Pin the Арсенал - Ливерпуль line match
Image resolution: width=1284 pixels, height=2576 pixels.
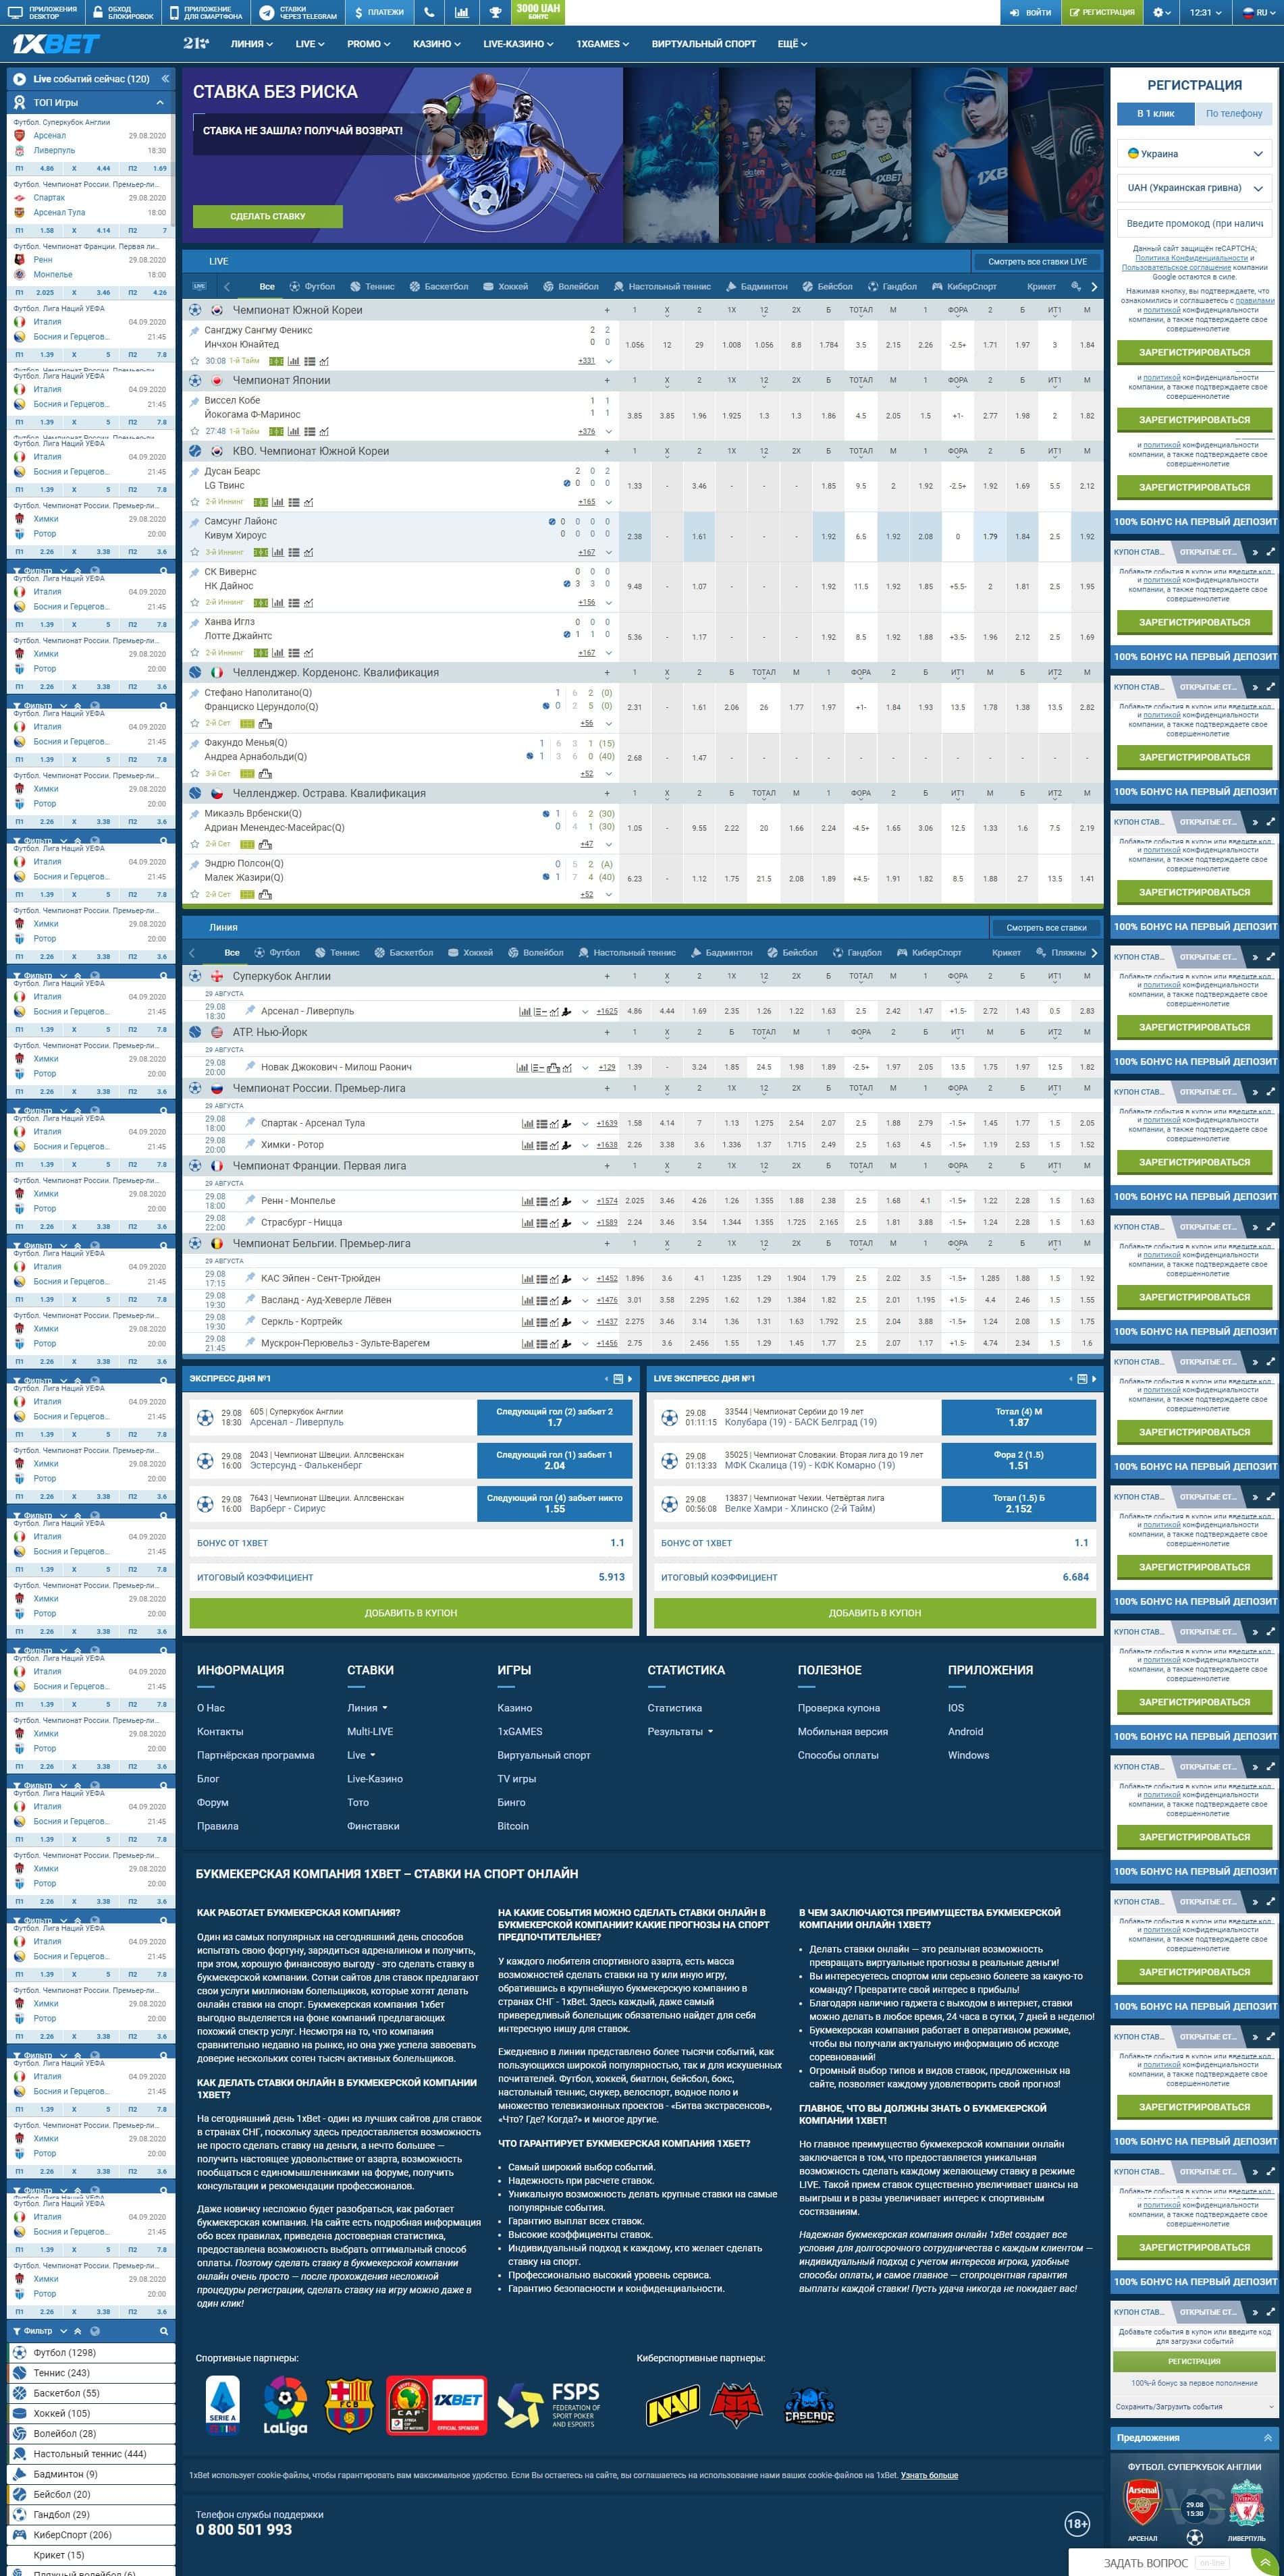[251, 1010]
